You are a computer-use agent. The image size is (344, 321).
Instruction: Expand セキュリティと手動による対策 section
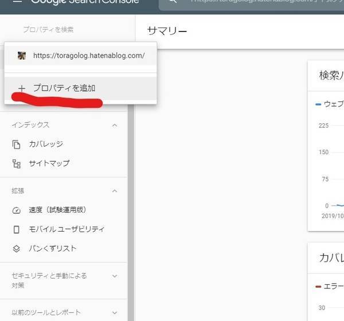115,276
